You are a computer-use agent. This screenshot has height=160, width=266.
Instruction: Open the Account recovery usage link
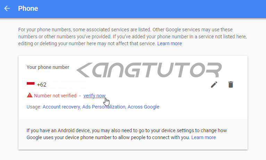(61, 107)
